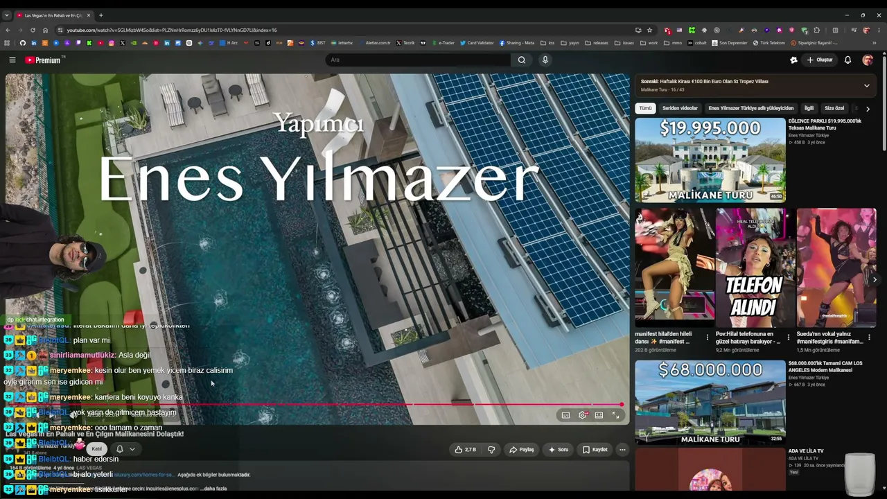The height and width of the screenshot is (499, 887).
Task: Expand description with daha fazla
Action: coord(214,489)
